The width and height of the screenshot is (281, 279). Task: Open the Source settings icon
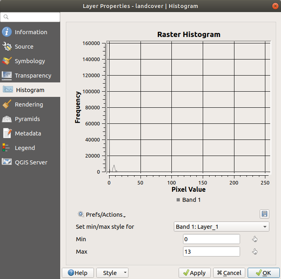coord(7,47)
